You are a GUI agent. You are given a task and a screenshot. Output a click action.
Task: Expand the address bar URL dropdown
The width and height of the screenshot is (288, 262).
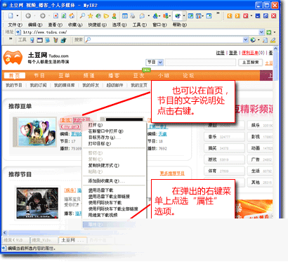coord(261,32)
